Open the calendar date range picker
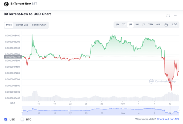This screenshot has height=124, width=183. (166, 25)
